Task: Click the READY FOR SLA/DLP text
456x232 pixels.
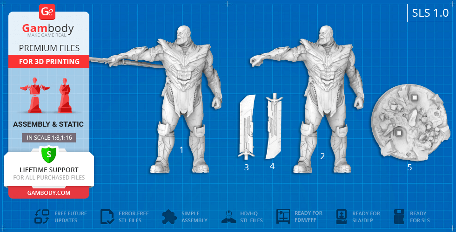Action: 366,217
